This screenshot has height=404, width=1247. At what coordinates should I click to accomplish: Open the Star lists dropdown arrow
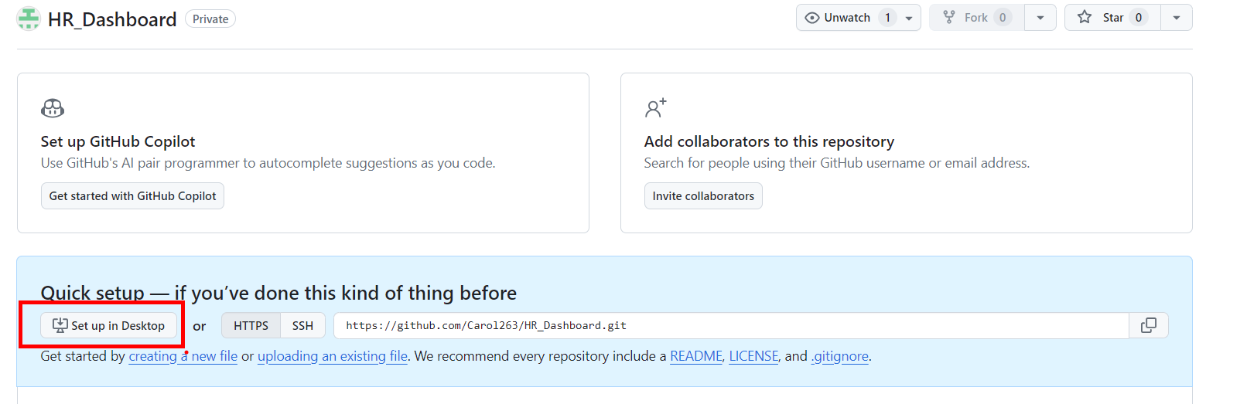pyautogui.click(x=1176, y=18)
